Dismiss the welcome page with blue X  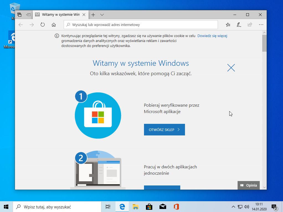(231, 68)
